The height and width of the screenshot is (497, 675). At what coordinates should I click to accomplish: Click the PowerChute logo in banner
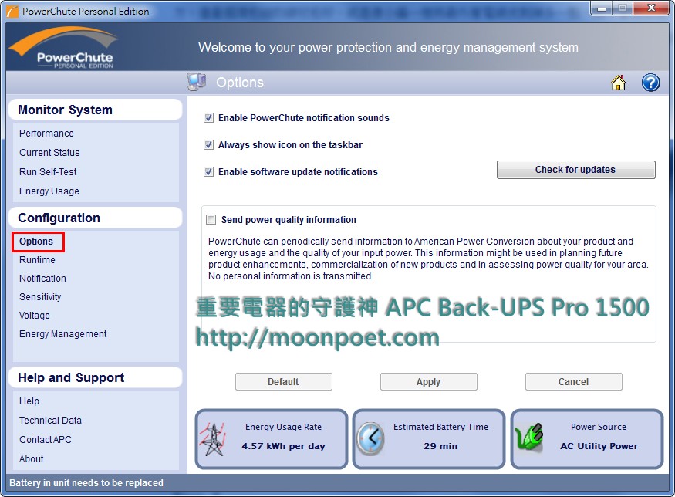(63, 48)
